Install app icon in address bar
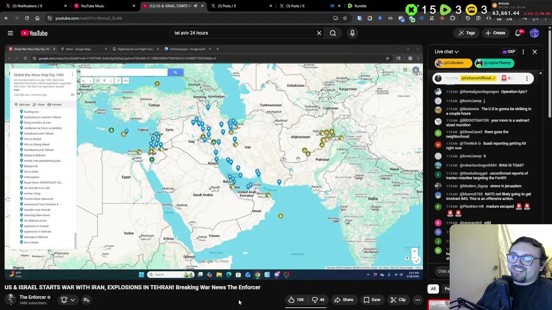This screenshot has width=552, height=310. pyautogui.click(x=336, y=18)
